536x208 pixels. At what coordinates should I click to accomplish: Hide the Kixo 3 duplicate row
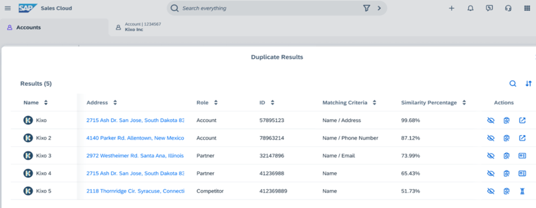(491, 156)
